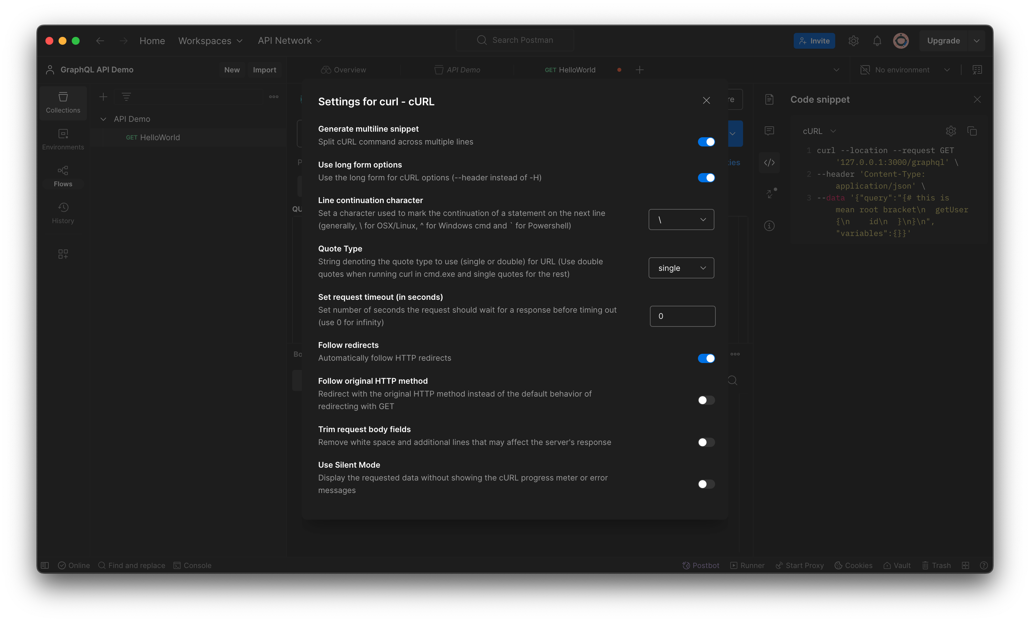1030x622 pixels.
Task: Open the line continuation character dropdown
Action: pyautogui.click(x=681, y=219)
